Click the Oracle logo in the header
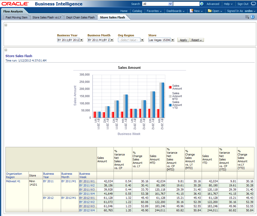Viewport: 257px width, 216px height. (x=15, y=4)
